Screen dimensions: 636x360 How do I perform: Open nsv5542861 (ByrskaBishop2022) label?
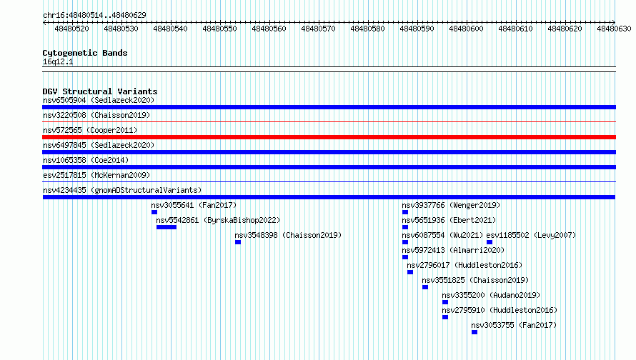[218, 220]
